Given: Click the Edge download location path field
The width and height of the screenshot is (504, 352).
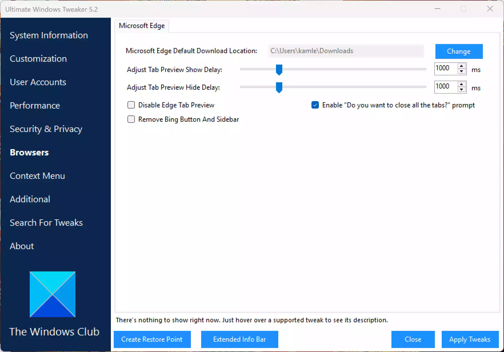Looking at the screenshot, I should coord(346,51).
